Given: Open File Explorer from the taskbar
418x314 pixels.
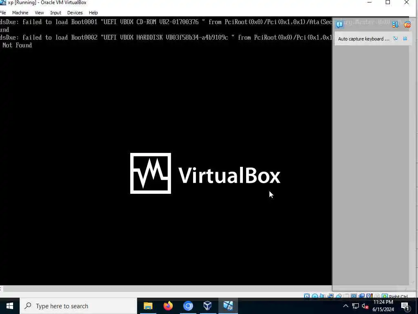Looking at the screenshot, I should click(x=148, y=306).
